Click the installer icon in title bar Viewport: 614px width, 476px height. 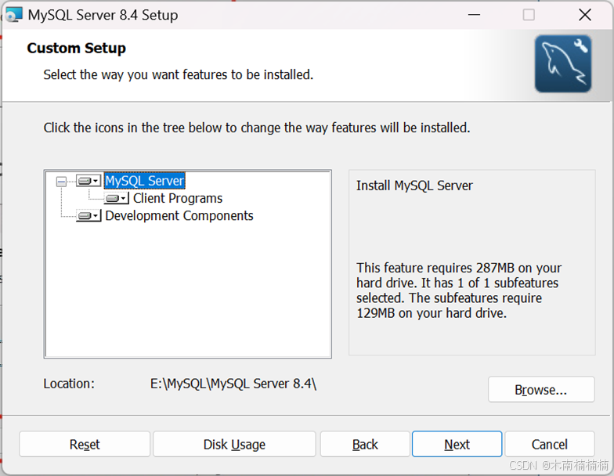tap(13, 16)
